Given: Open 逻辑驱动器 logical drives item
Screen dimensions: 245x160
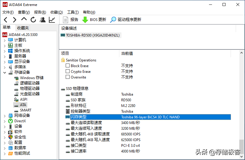Looking at the screenshot, I should [x=27, y=83].
